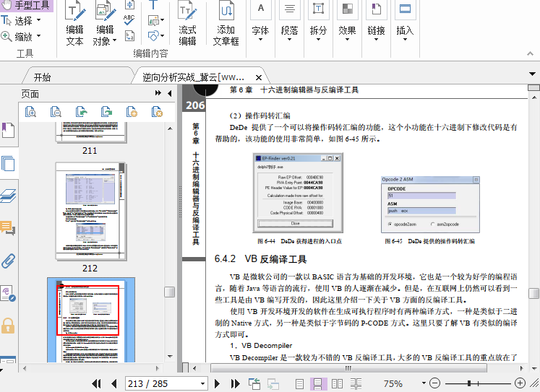Switch to single page view mode
Screen dimensions: 540x392
299,384
